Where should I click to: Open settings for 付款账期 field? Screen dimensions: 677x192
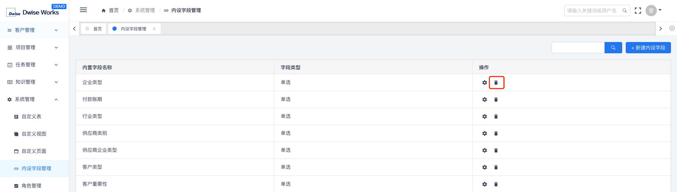click(x=485, y=100)
